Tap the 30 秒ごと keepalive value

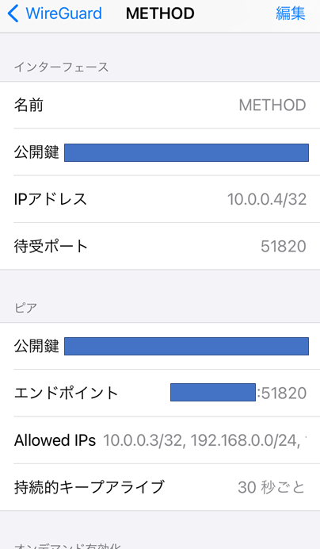(271, 487)
